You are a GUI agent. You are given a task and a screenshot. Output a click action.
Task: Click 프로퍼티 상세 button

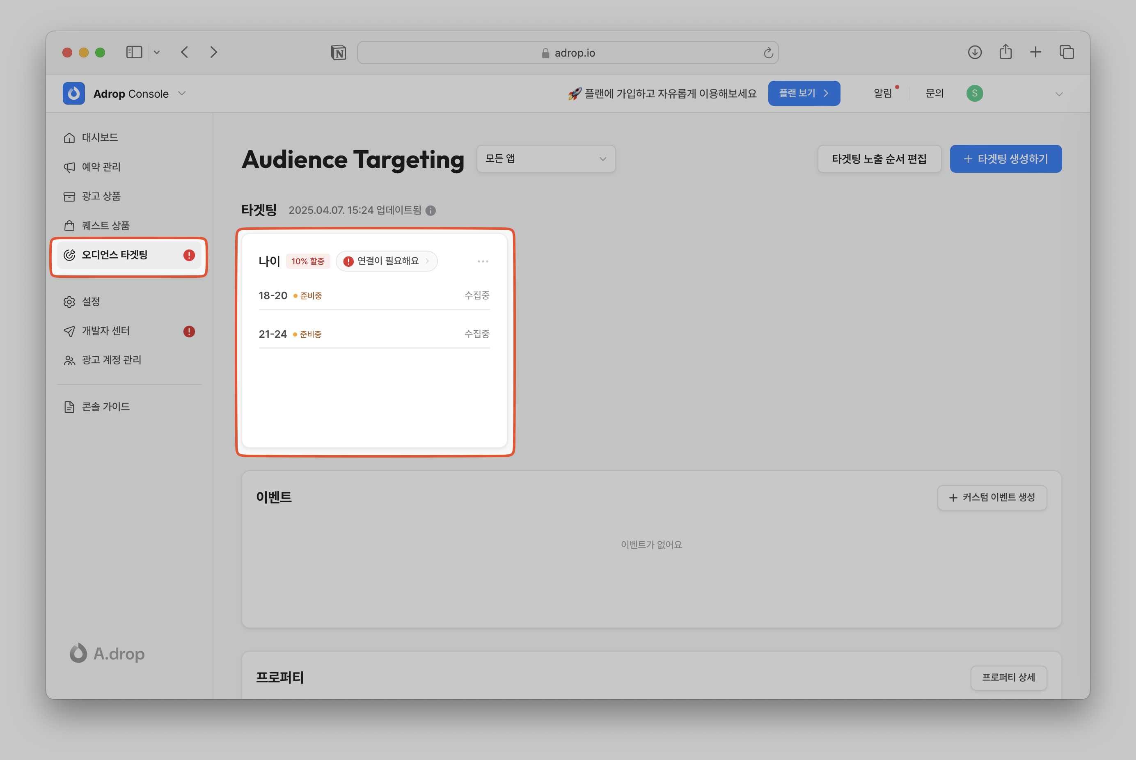[1008, 677]
